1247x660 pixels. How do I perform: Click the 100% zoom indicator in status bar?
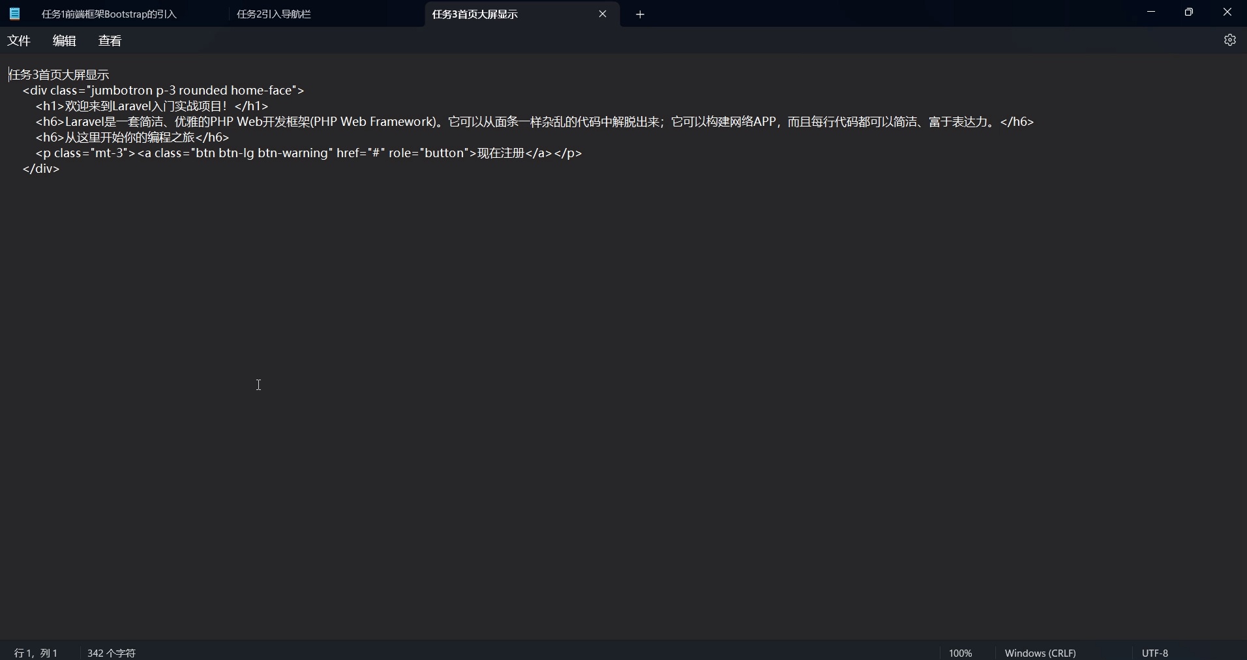(960, 652)
